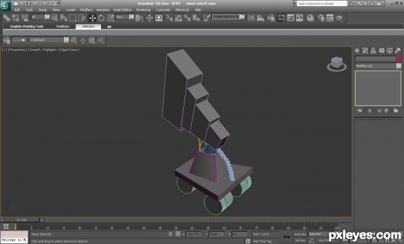This screenshot has width=404, height=244.
Task: Open the Render Setup dialog
Action: [x=321, y=17]
